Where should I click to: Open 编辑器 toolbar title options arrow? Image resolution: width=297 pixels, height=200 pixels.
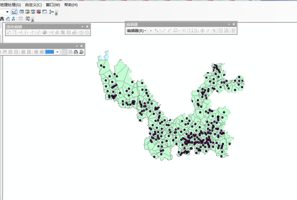tap(229, 24)
